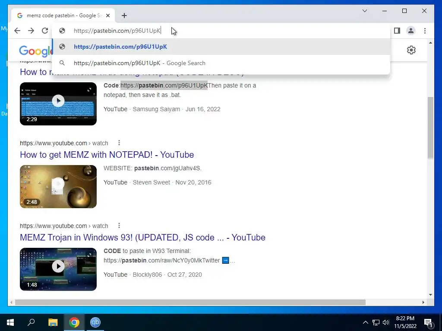Image resolution: width=442 pixels, height=331 pixels.
Task: Open Windows taskbar search
Action: click(31, 322)
